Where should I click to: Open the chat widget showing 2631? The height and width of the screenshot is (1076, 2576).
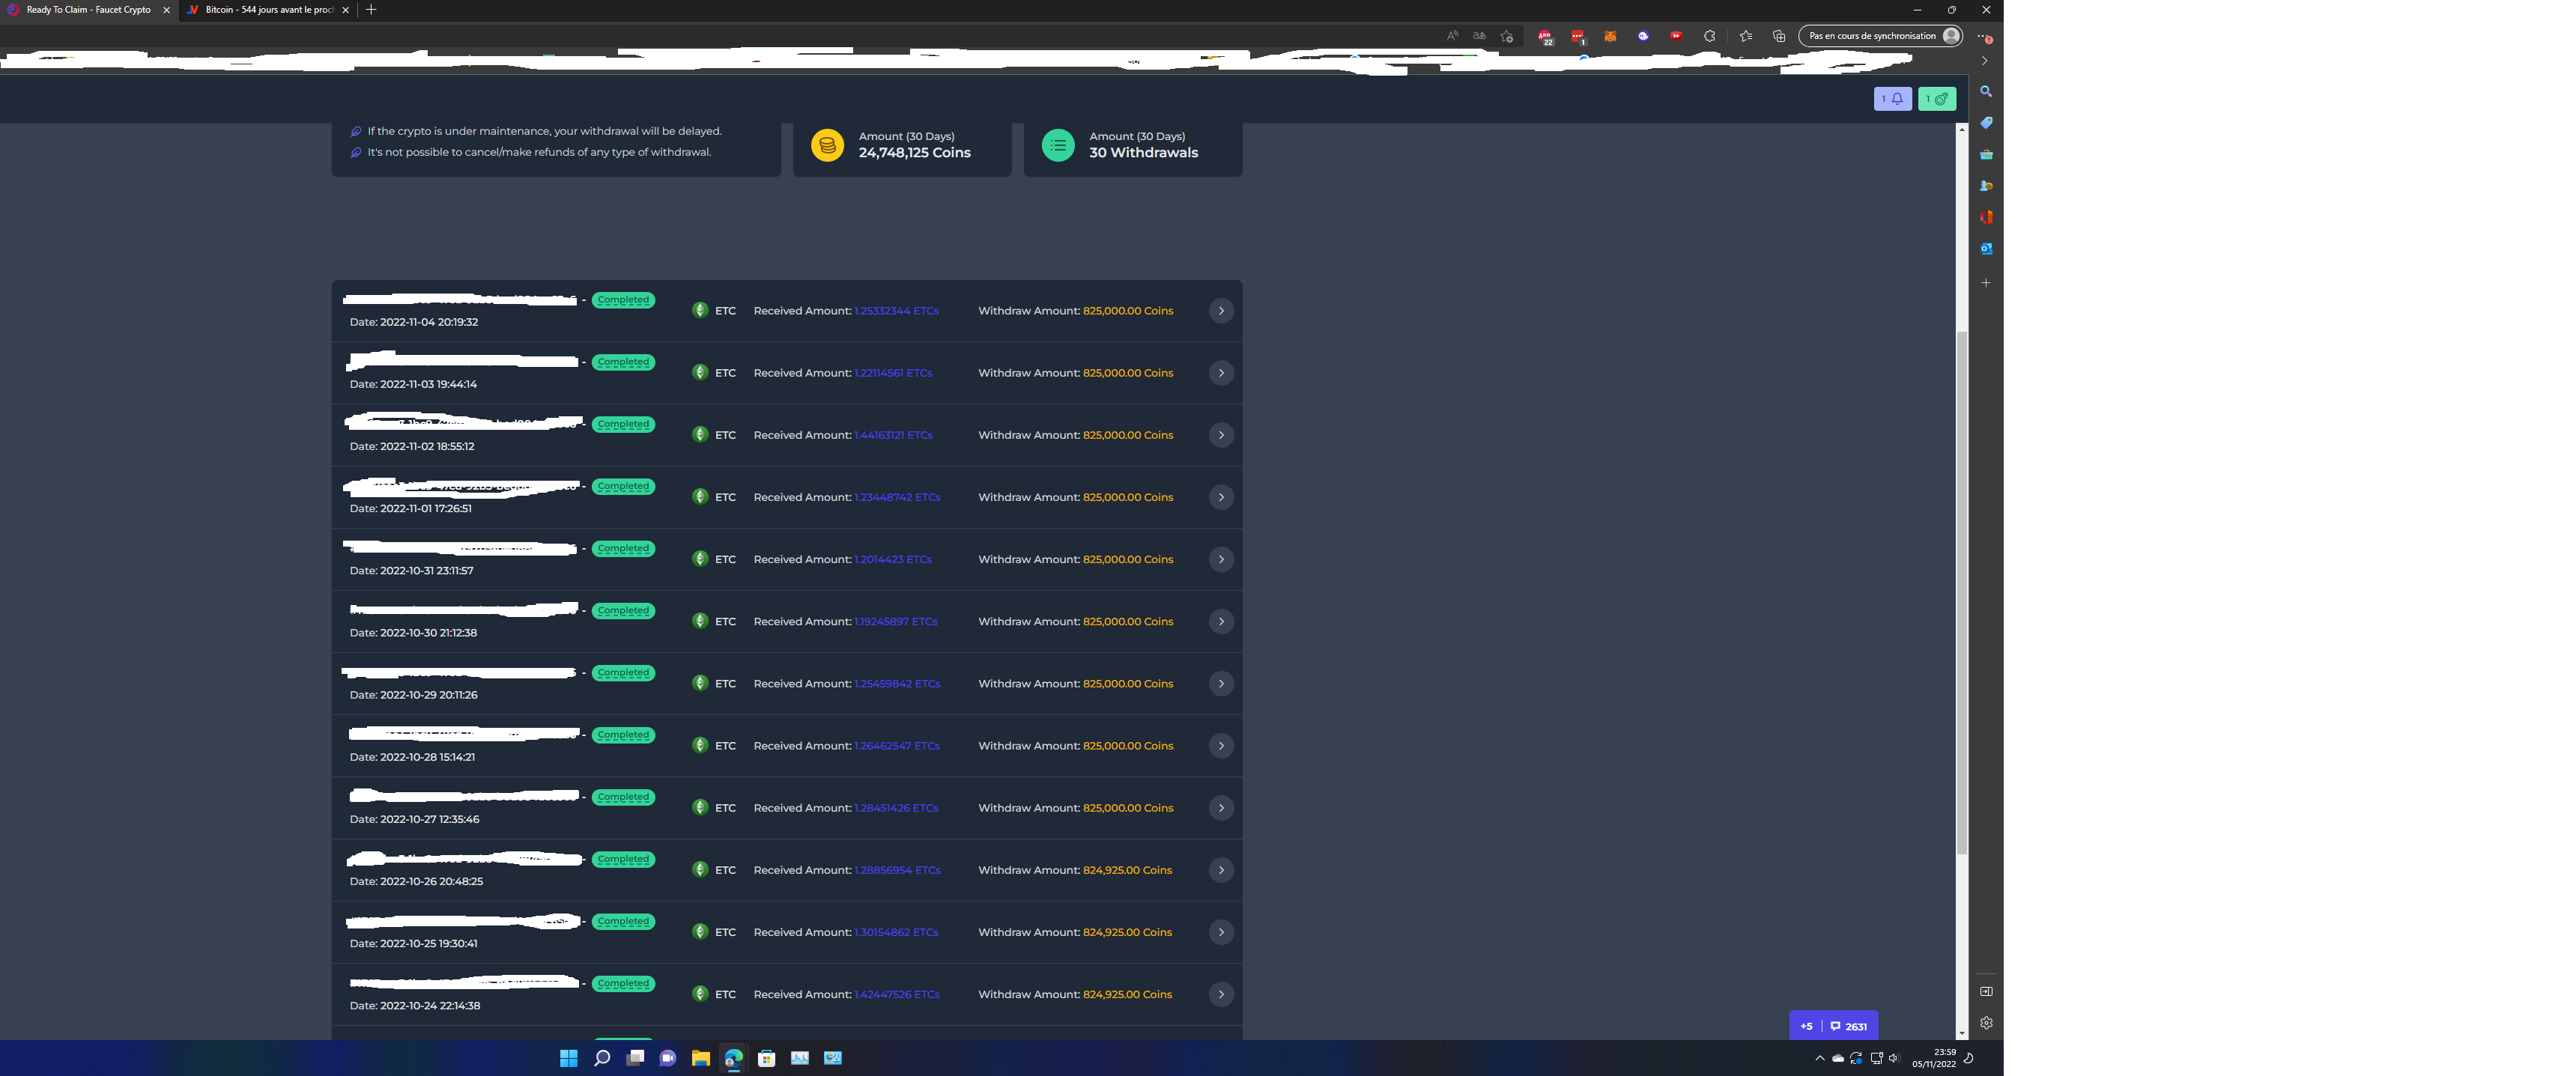pyautogui.click(x=1848, y=1026)
